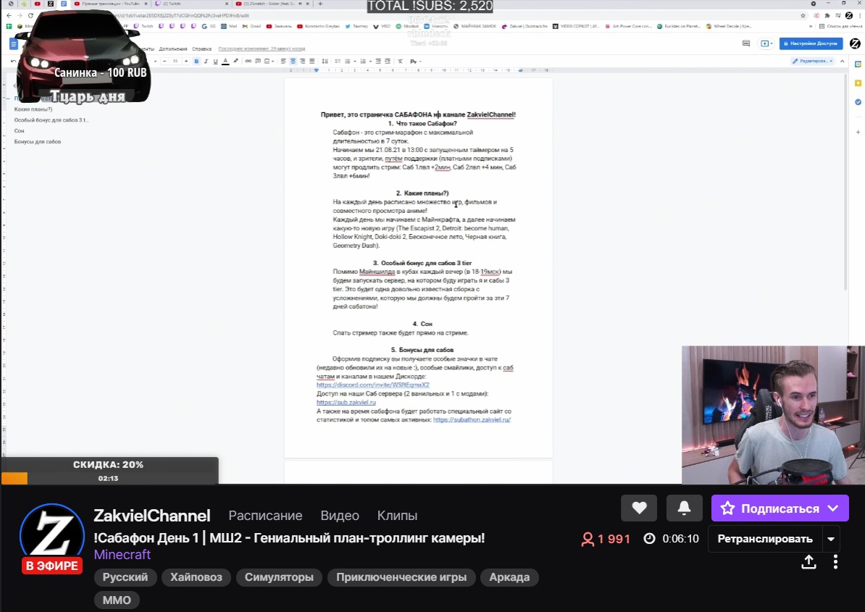The image size is (865, 612).
Task: Insert a checklist
Action: coord(339,61)
